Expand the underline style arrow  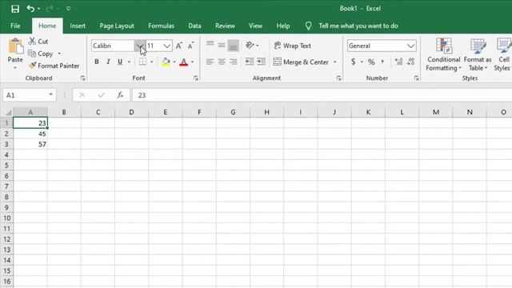[x=129, y=62]
